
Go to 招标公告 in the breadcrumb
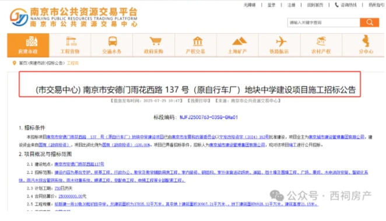[55, 63]
